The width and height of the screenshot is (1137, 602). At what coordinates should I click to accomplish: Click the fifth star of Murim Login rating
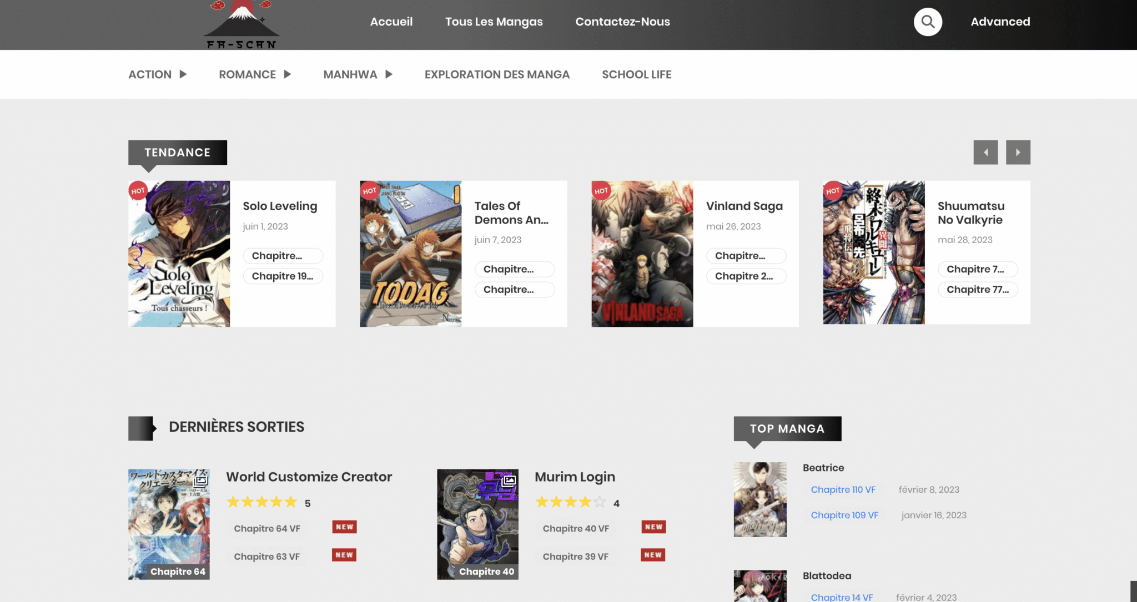pyautogui.click(x=600, y=503)
